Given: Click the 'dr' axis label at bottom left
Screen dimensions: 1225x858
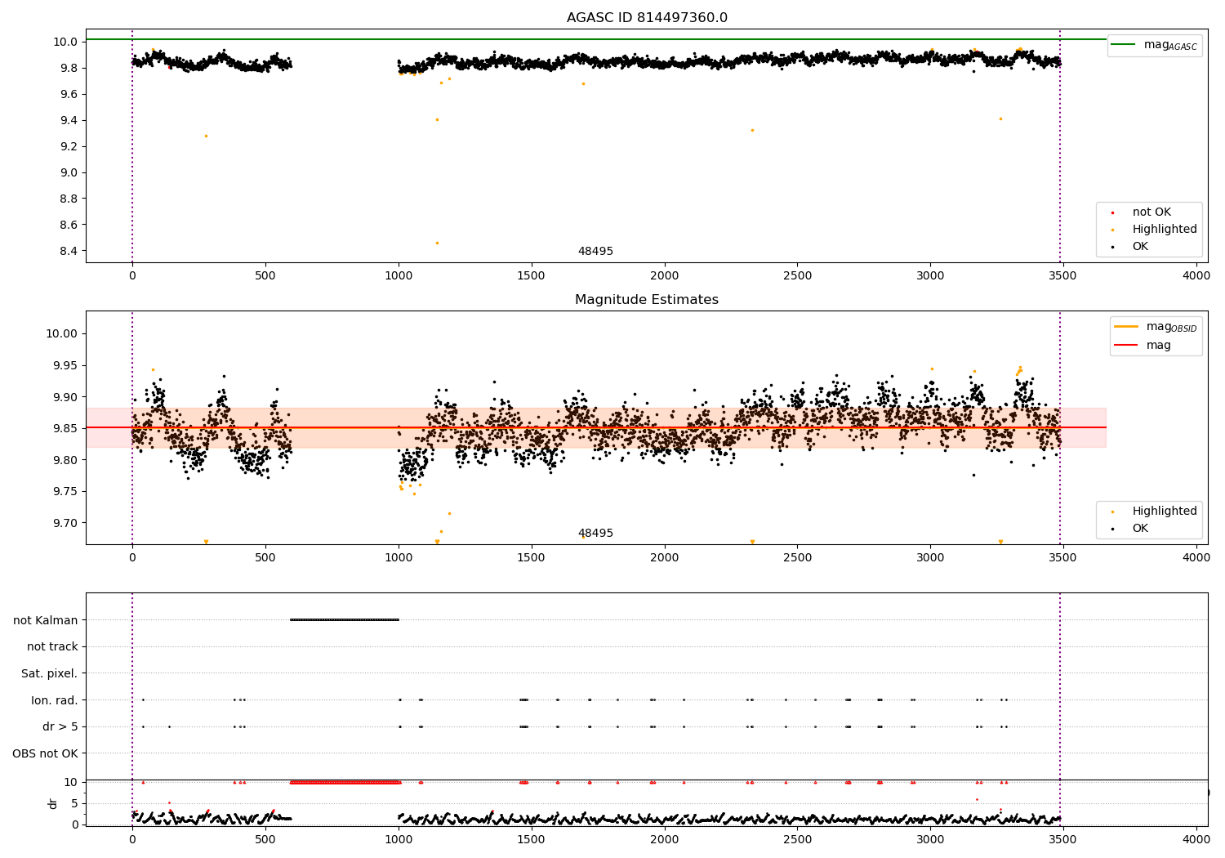Looking at the screenshot, I should 53,803.
